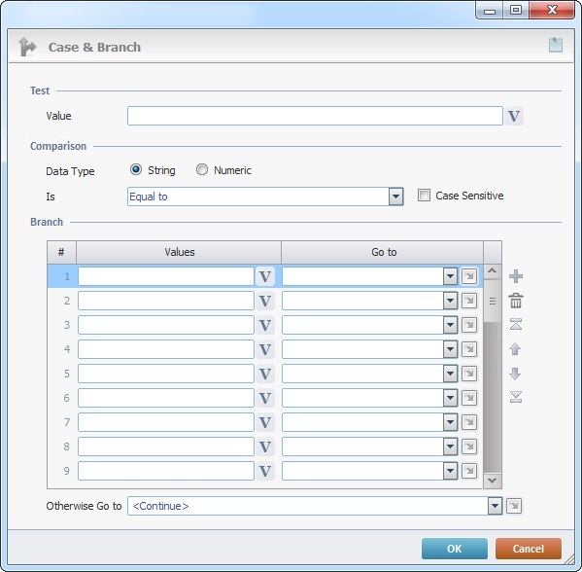This screenshot has width=582, height=572.
Task: Open the Otherwise Go to dropdown
Action: point(315,506)
